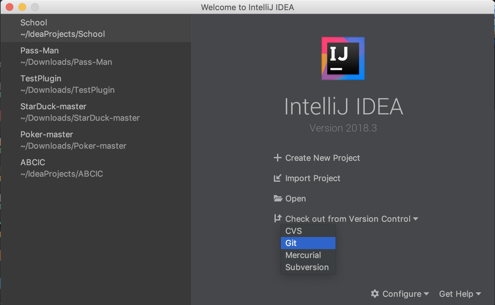495x305 pixels.
Task: Click the plus icon beside Create New Project
Action: coord(278,158)
